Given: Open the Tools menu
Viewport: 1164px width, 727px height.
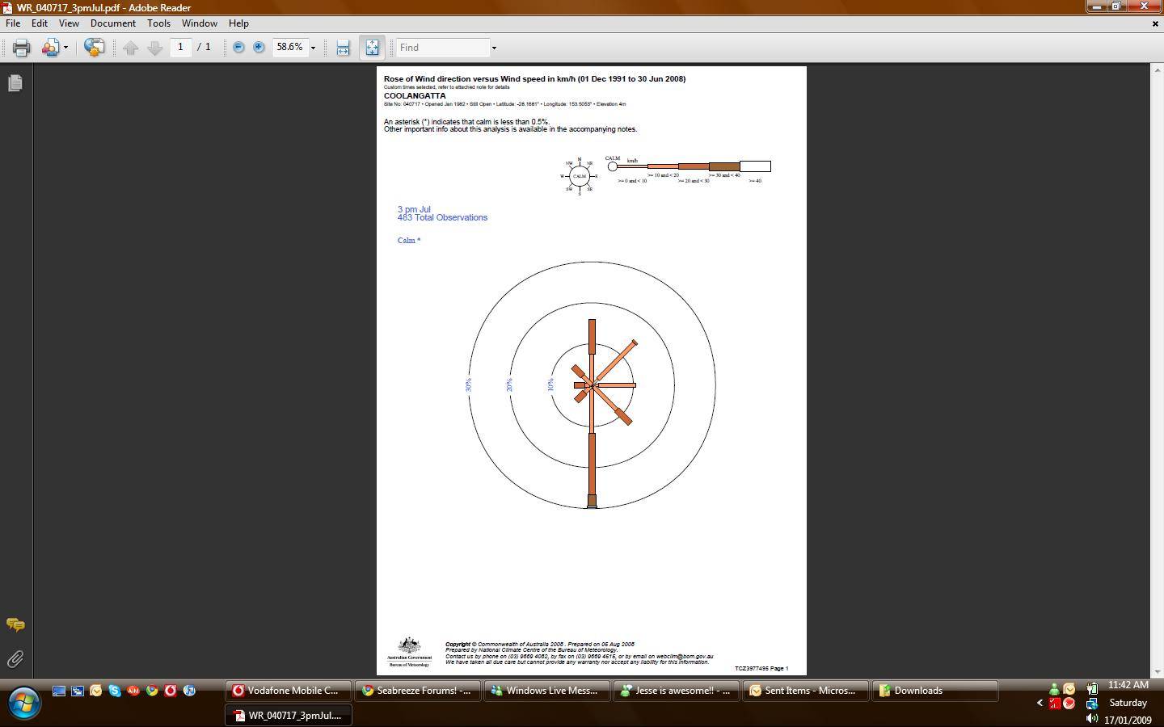Looking at the screenshot, I should tap(158, 23).
